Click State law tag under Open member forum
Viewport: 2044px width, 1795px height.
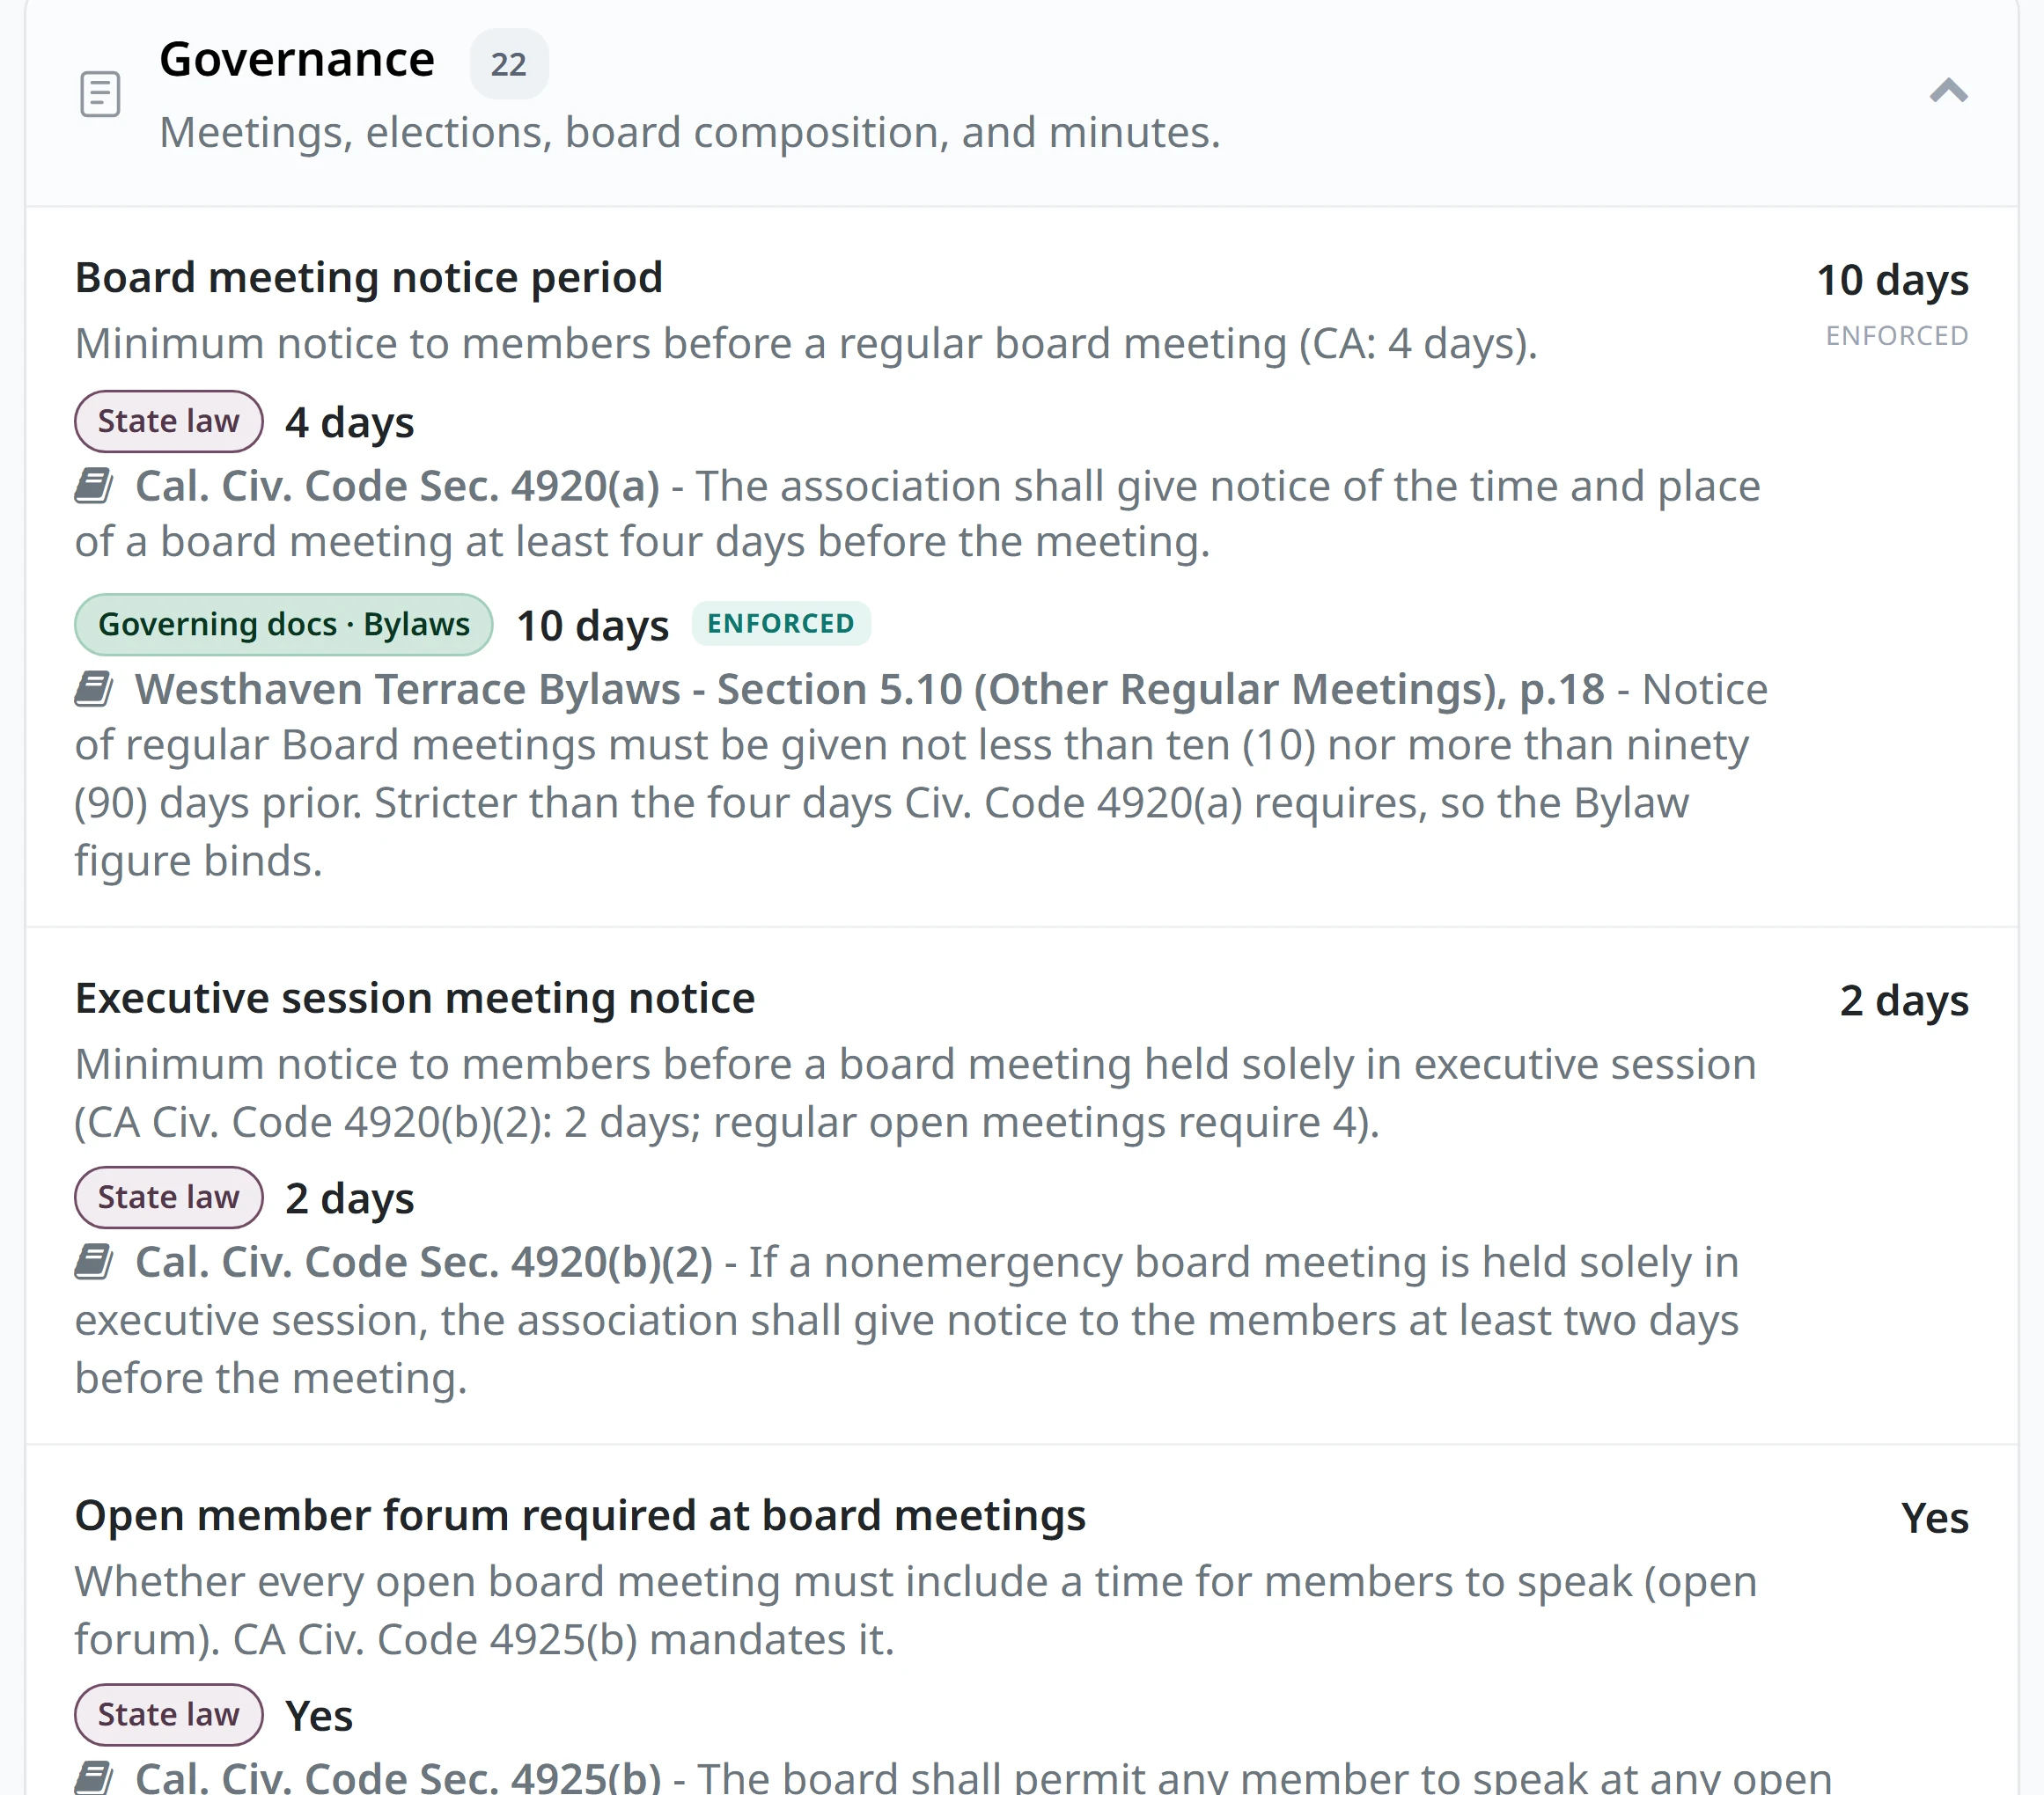(x=169, y=1714)
